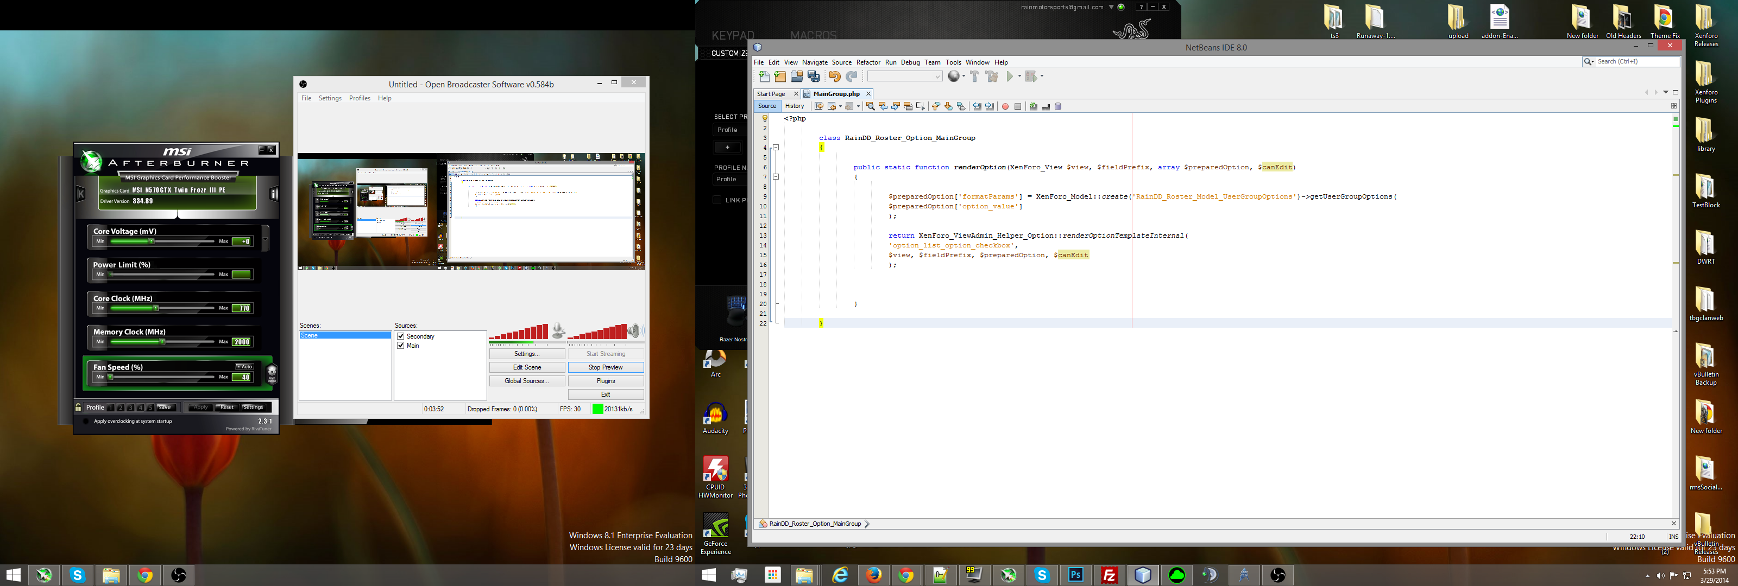Image resolution: width=1738 pixels, height=586 pixels.
Task: Click New File icon in NetBeans toolbar
Action: click(x=764, y=77)
